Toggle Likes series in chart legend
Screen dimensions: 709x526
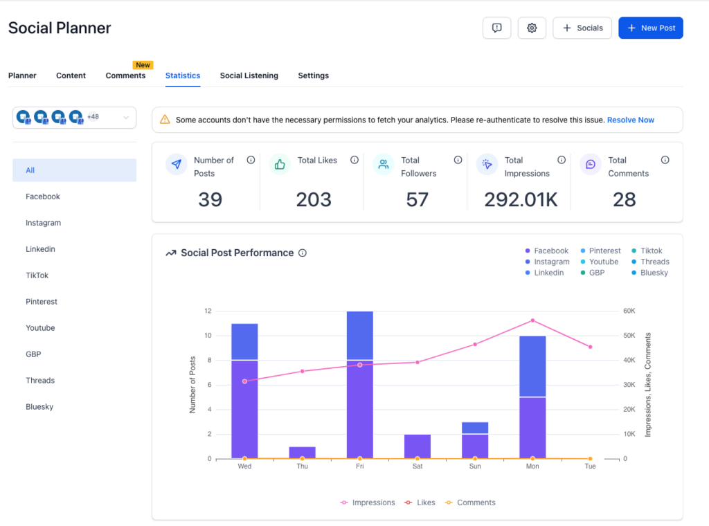coord(420,502)
